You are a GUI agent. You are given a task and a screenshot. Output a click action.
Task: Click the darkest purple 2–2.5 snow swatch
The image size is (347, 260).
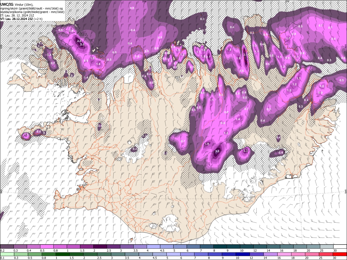pos(100,246)
